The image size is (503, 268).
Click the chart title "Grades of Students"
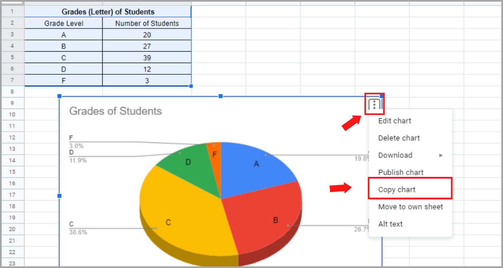116,111
